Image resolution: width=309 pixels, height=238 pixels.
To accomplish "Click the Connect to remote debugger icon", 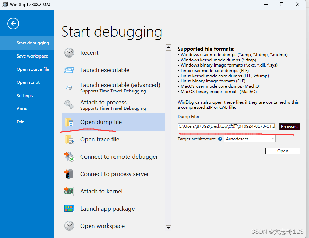I will click(69, 157).
